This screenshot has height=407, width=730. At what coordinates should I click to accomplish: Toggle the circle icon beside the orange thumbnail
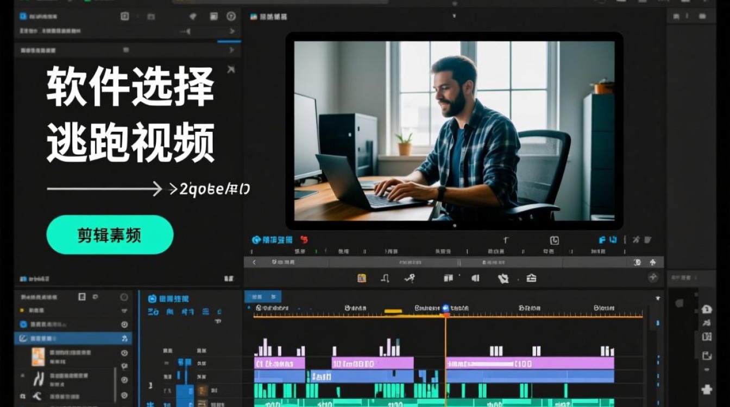(x=124, y=353)
